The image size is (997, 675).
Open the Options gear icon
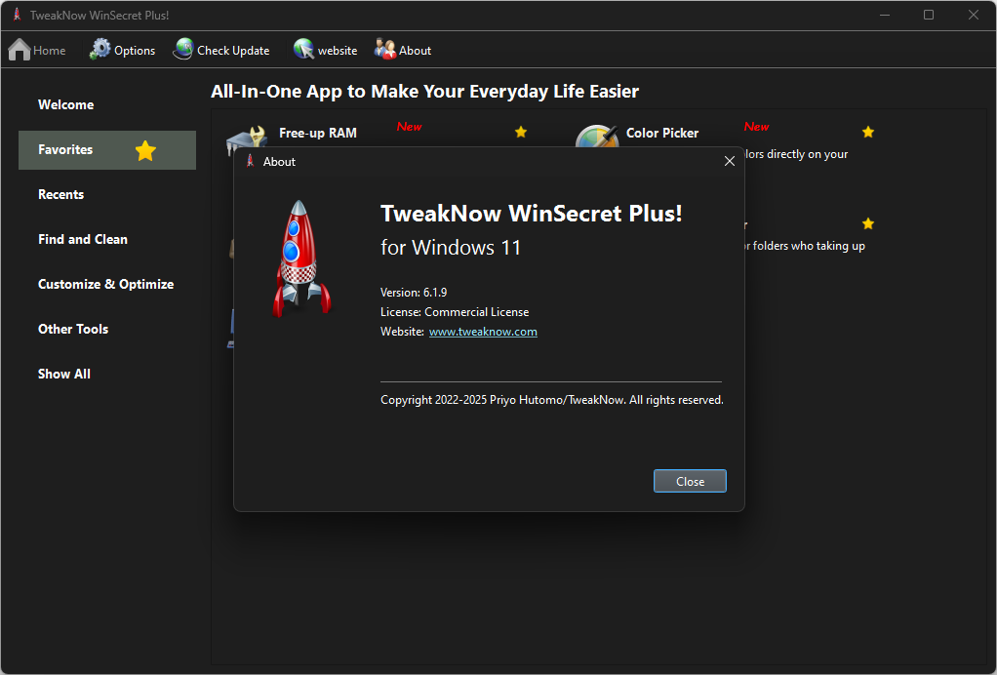(x=100, y=49)
